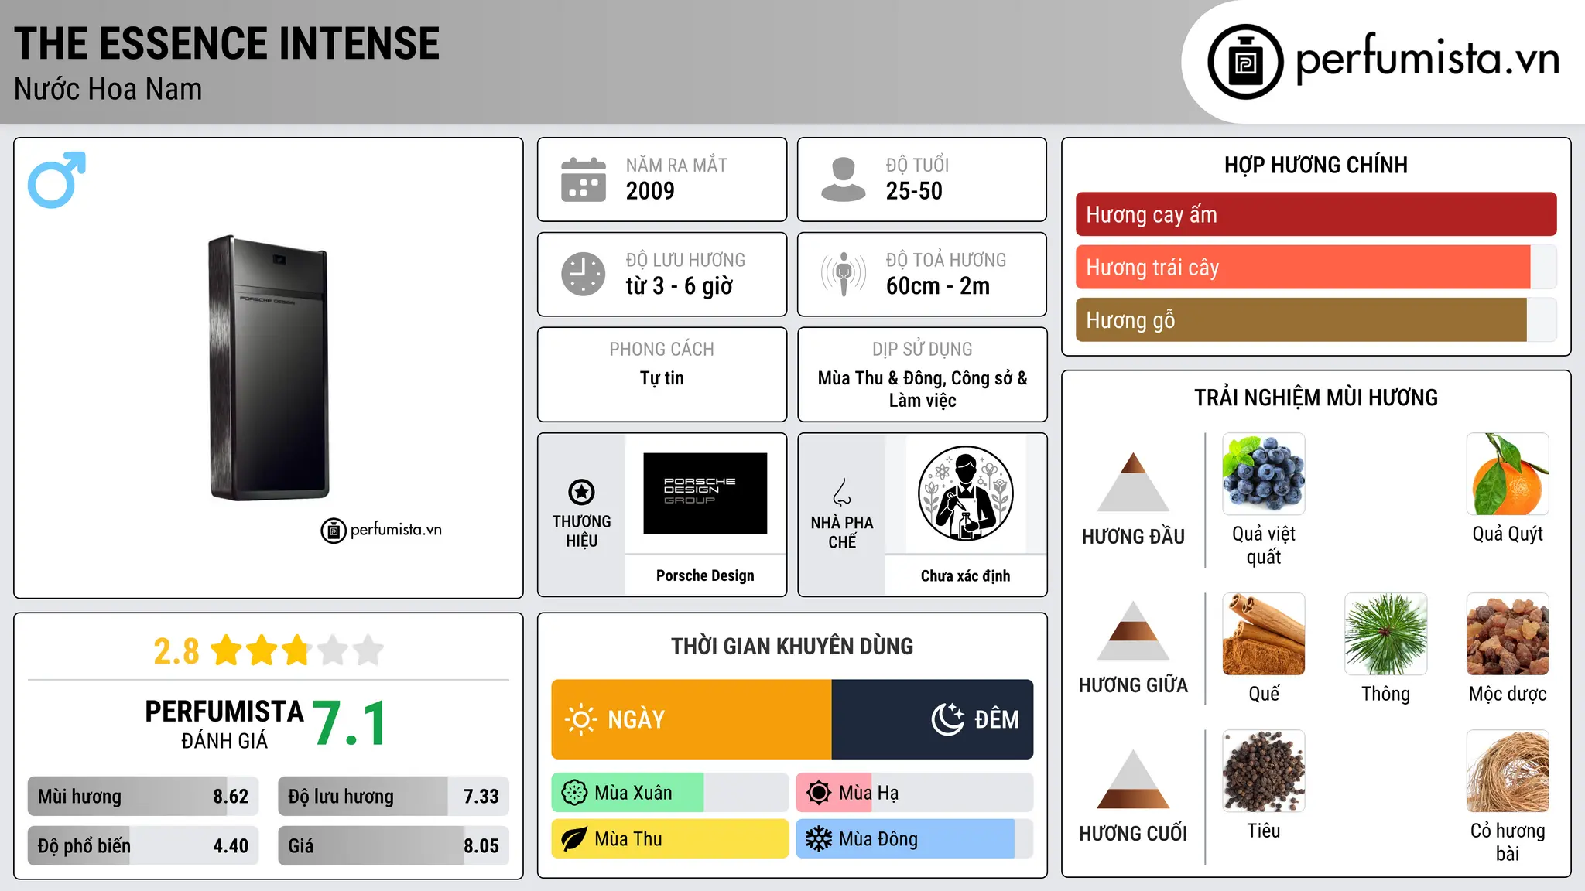Click the clock icon beside Độ lưu hương

click(584, 274)
